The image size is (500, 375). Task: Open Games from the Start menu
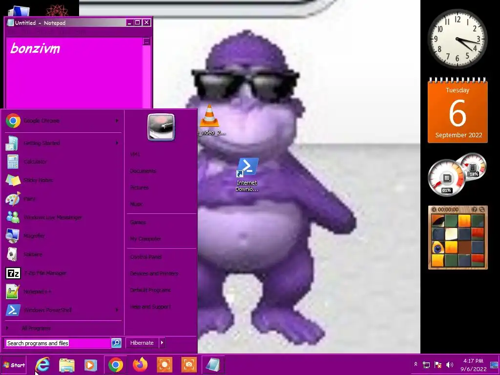[138, 222]
